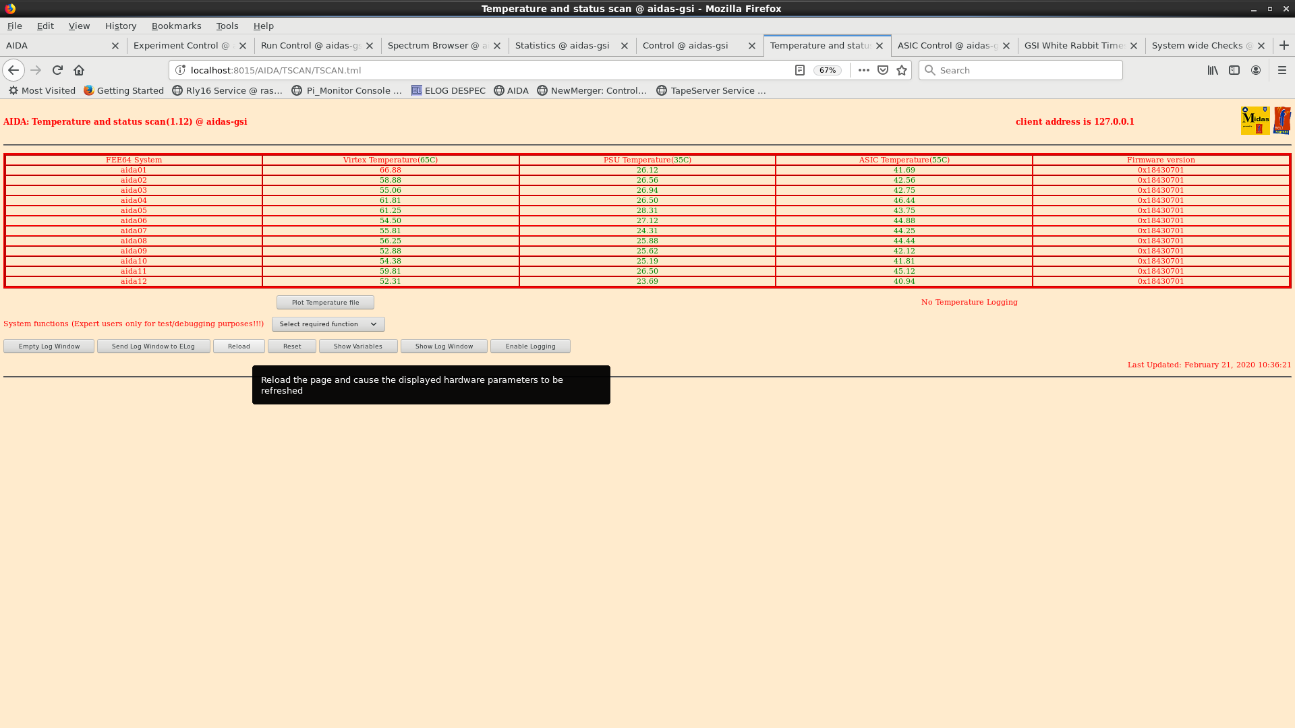Click the browser reload icon

(57, 70)
